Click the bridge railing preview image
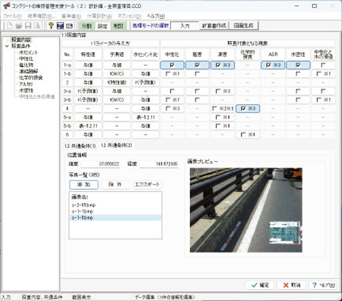The height and width of the screenshot is (301, 342). click(x=246, y=210)
